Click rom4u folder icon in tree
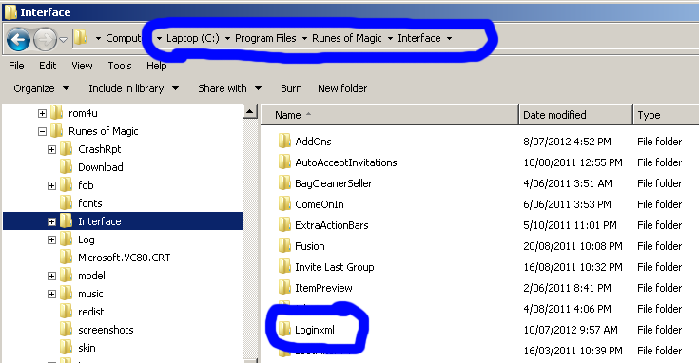Image resolution: width=699 pixels, height=363 pixels. 57,113
